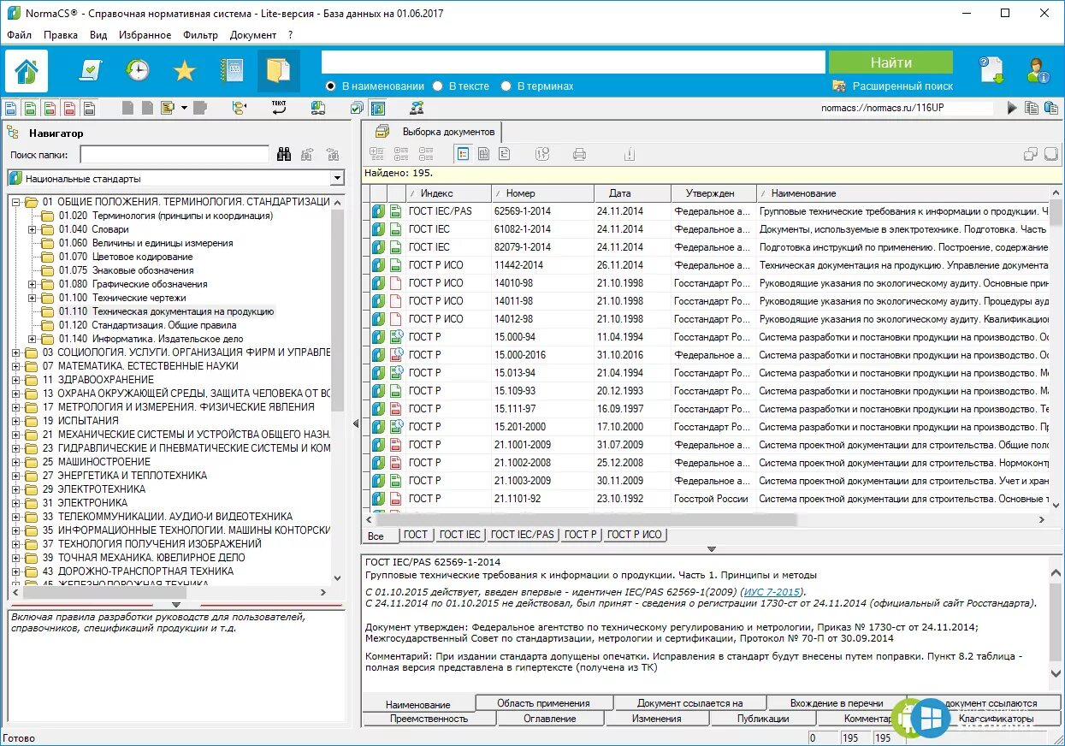The image size is (1065, 746).
Task: Select the table view mode icon
Action: click(x=483, y=154)
